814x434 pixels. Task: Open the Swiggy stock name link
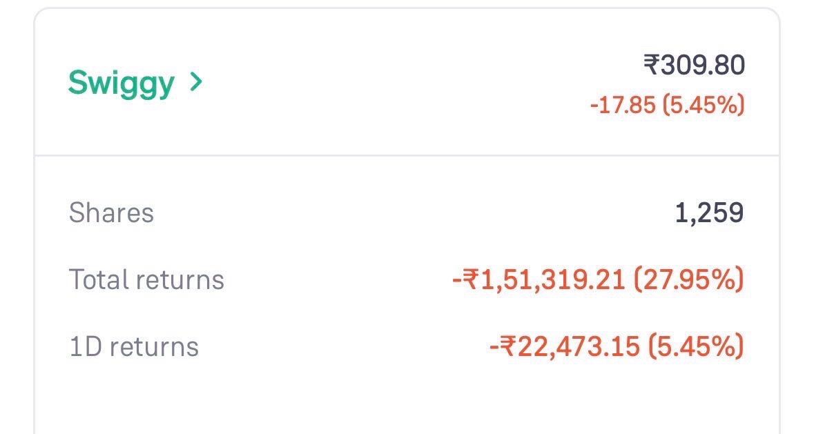point(121,84)
